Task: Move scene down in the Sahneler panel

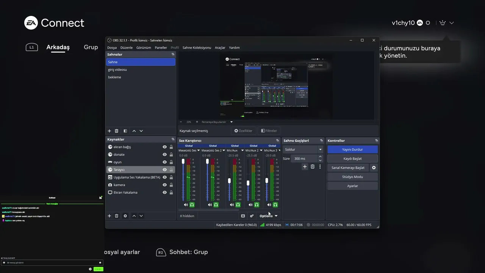Action: [141, 131]
